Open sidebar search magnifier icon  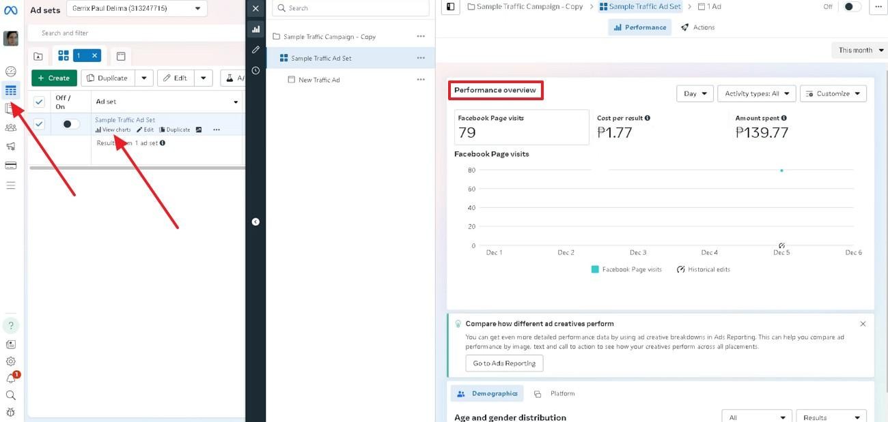pos(10,395)
